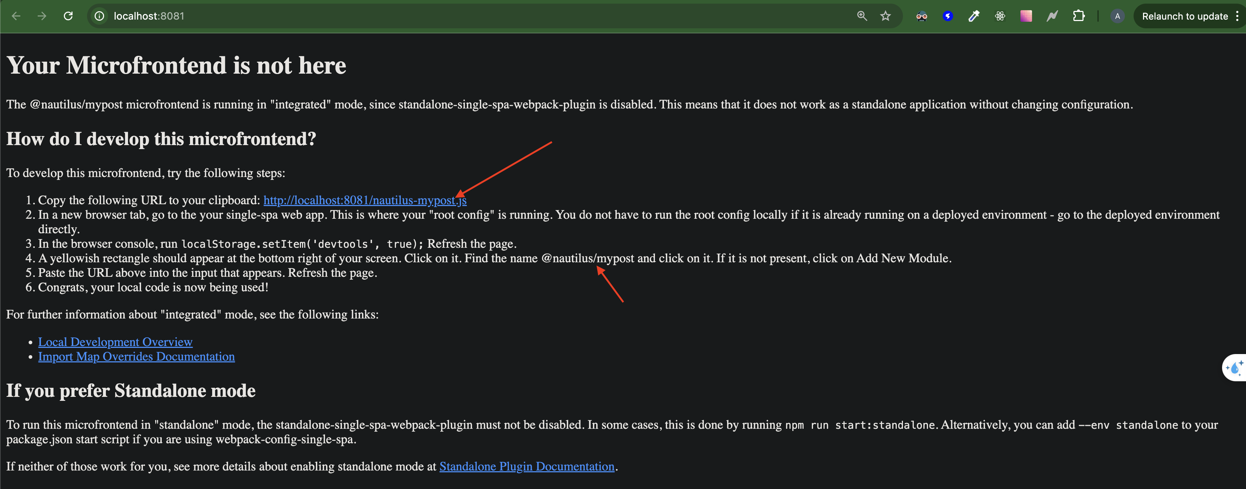Open the Extensions puzzle menu
The width and height of the screenshot is (1246, 489).
click(1078, 16)
